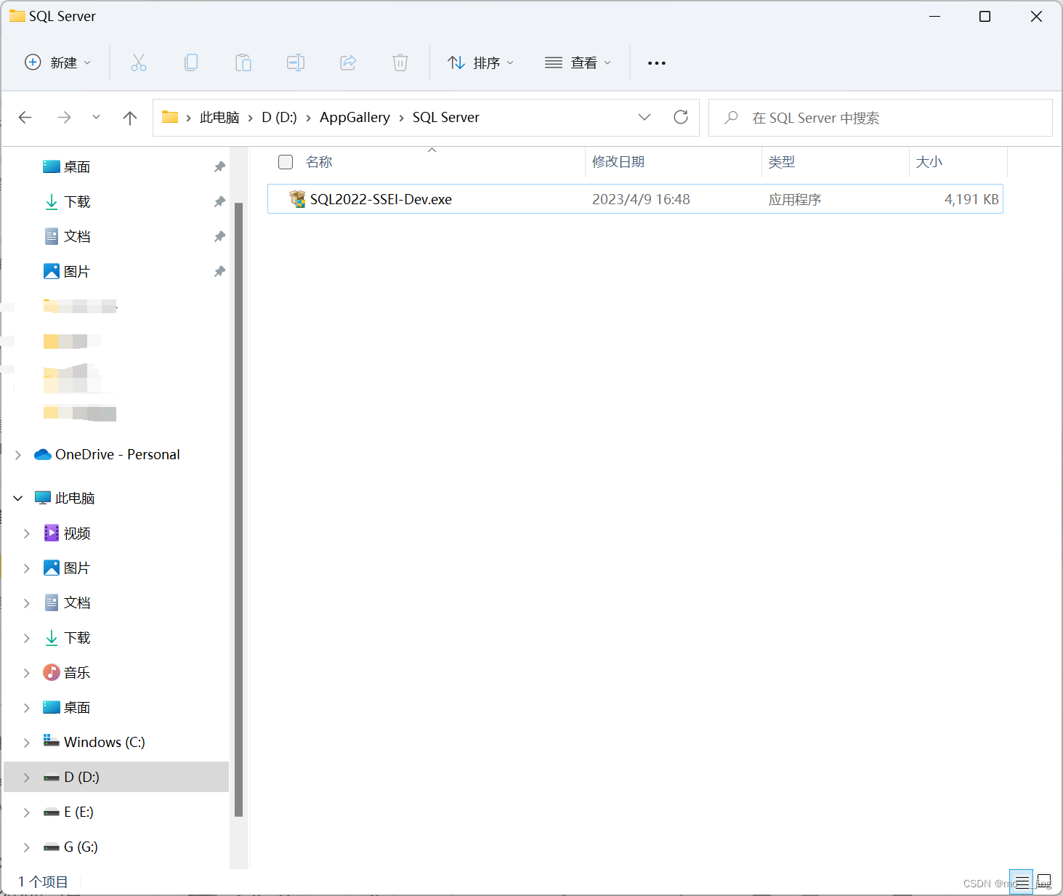Click the search box 在 SQL Server 中搜索
Screen dimensions: 1063x896
[881, 118]
